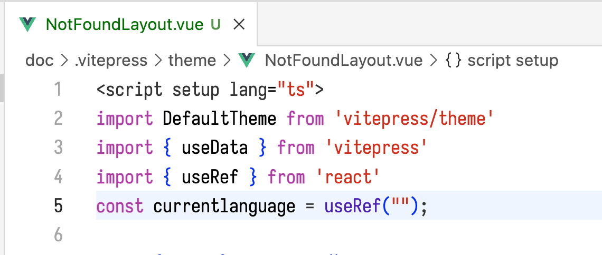Open the 'script setup' breadcrumb symbol
Viewport: 602px width, 255px height.
[513, 61]
